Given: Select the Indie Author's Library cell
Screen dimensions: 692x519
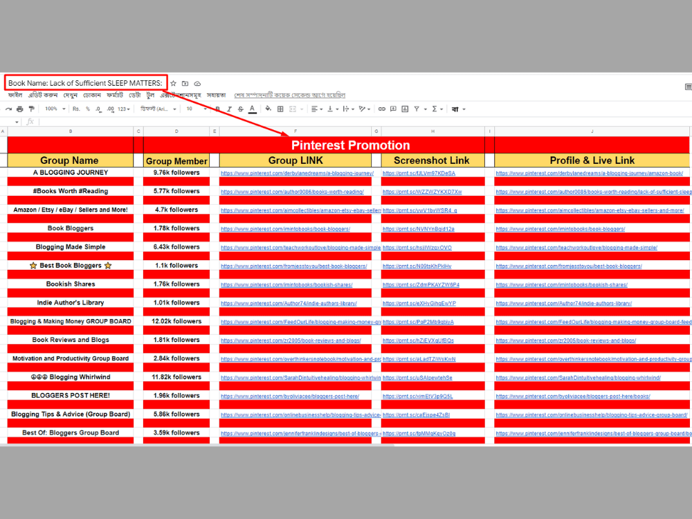Looking at the screenshot, I should (x=70, y=302).
